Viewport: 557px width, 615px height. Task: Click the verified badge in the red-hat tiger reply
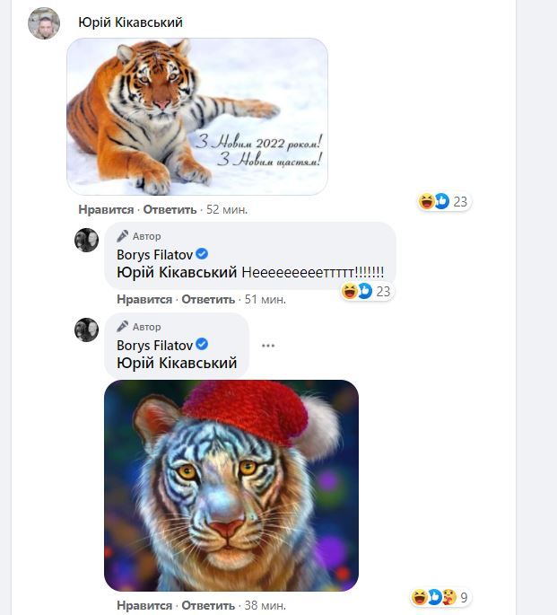point(202,345)
